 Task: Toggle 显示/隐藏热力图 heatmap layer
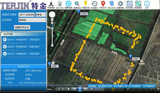click(120, 86)
